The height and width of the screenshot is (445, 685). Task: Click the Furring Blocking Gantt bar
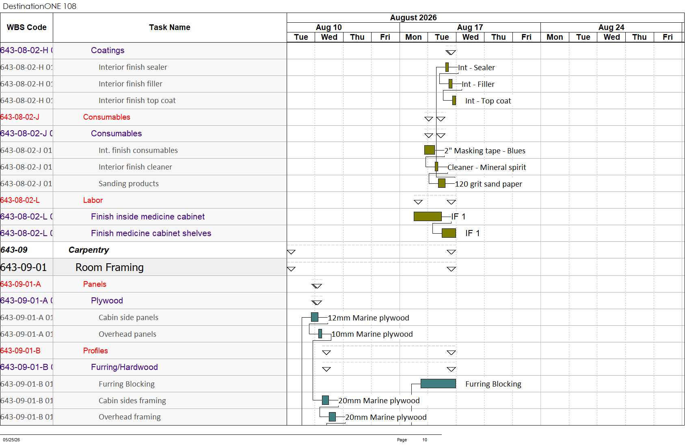438,384
